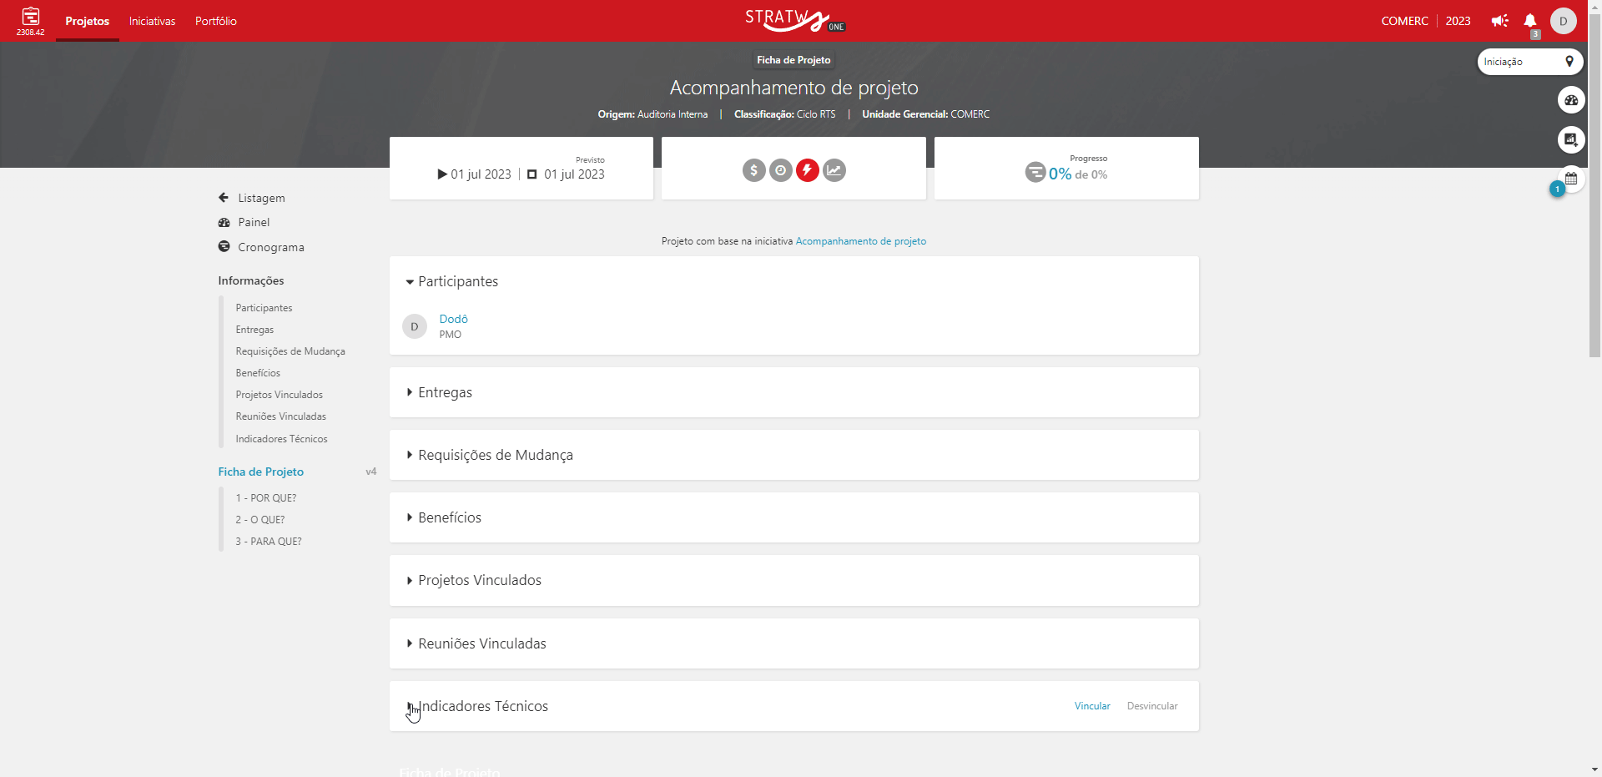Click participant avatar D beside Dodô

(x=415, y=326)
